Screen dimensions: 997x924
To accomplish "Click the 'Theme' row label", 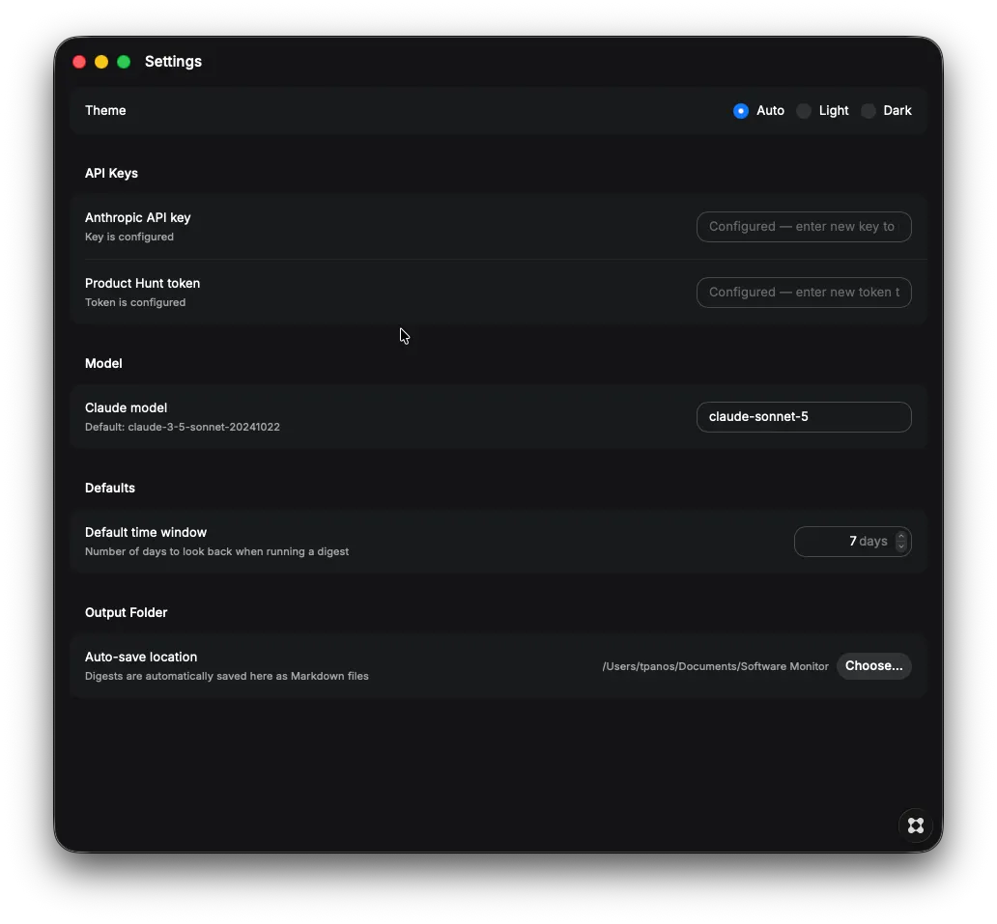I will tap(105, 111).
